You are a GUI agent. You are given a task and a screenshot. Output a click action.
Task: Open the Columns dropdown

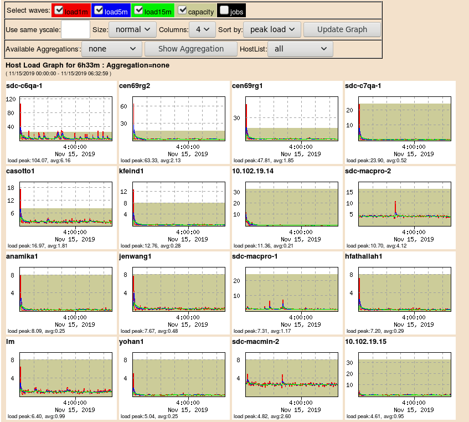[x=202, y=29]
